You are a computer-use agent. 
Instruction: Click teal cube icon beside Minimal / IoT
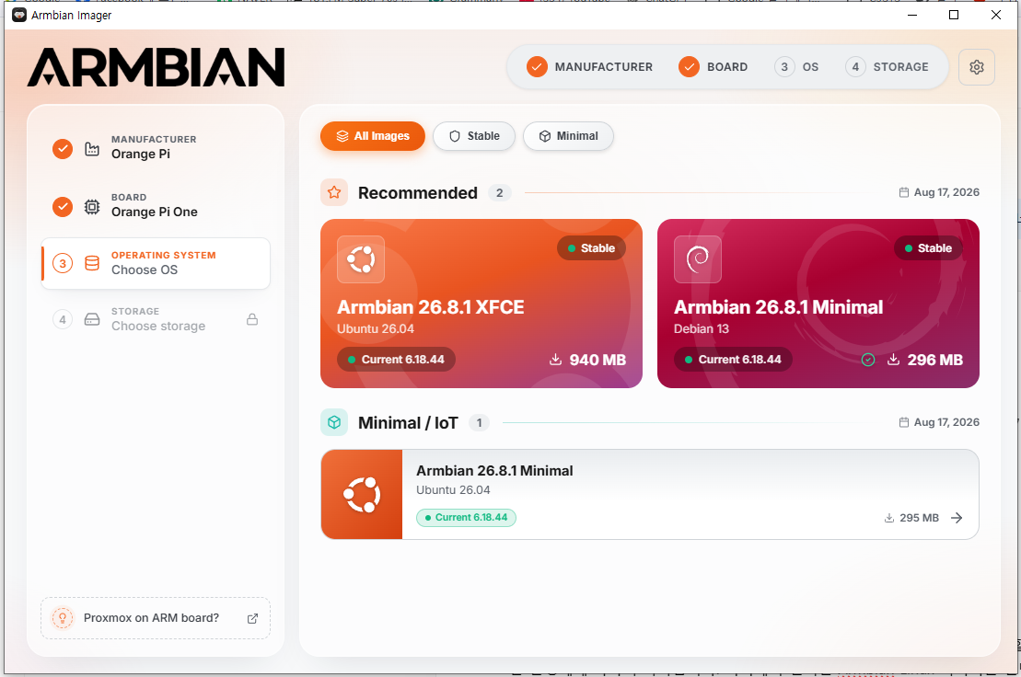(x=334, y=423)
